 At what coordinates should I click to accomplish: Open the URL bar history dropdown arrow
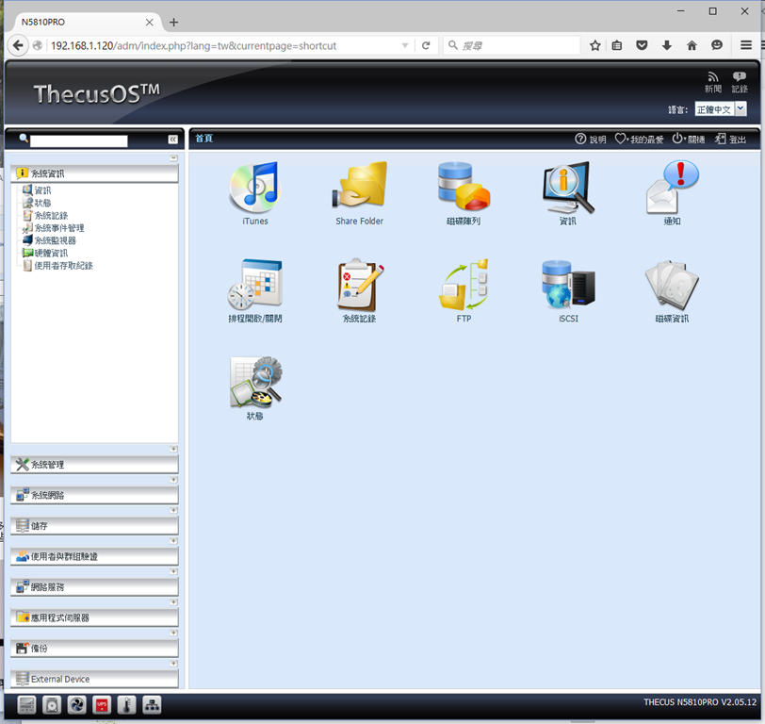[x=405, y=45]
